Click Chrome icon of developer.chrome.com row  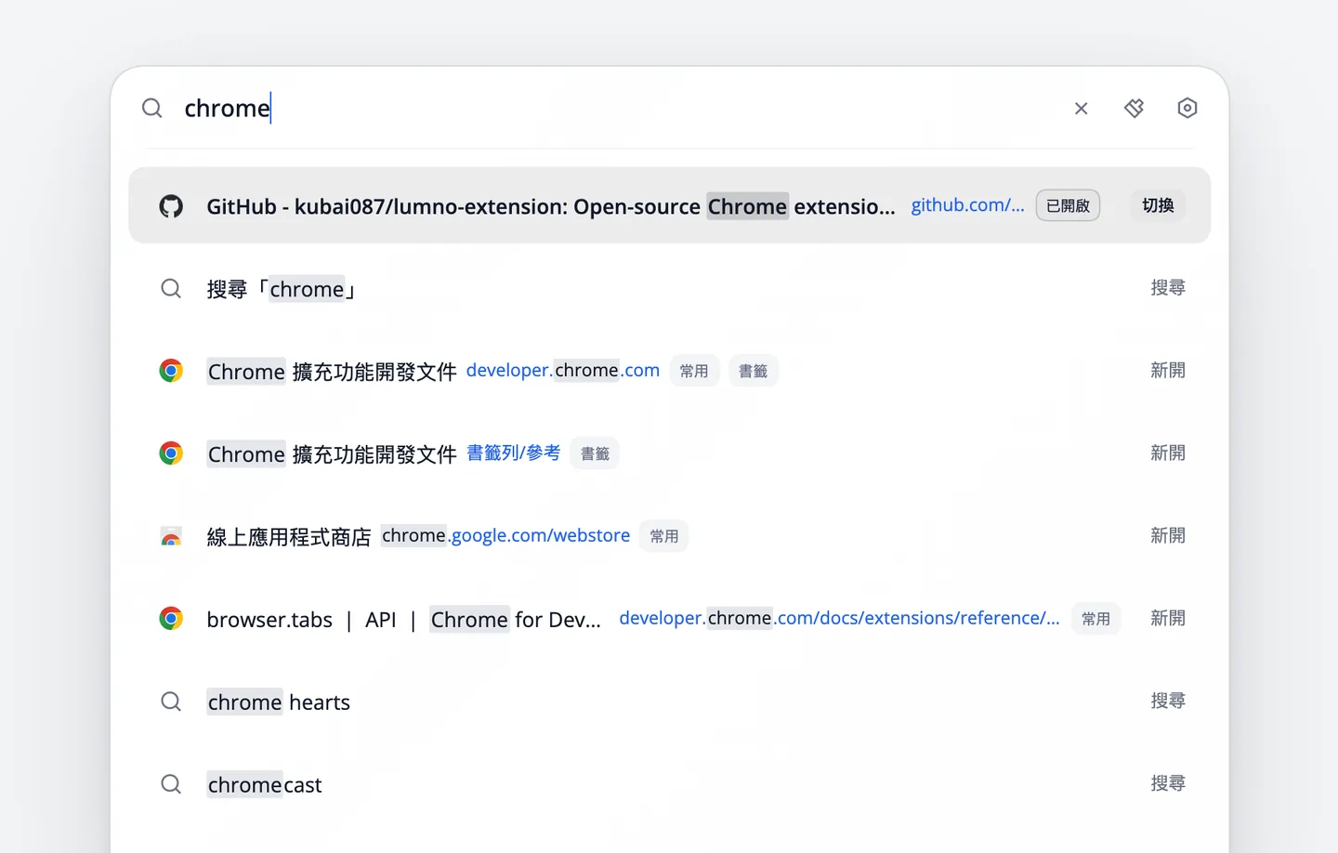point(171,371)
